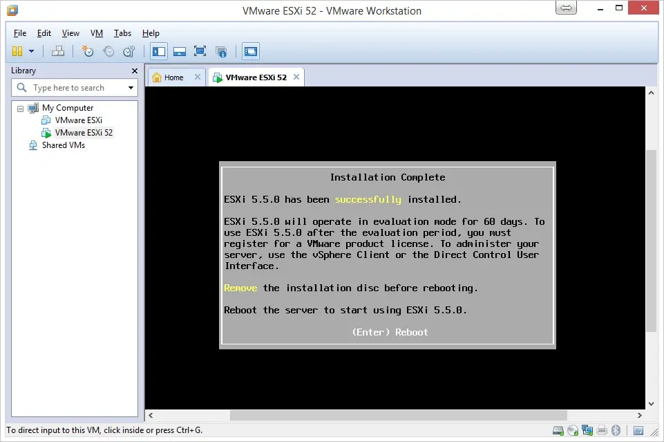Click the Shared VMs tree icon

(33, 145)
